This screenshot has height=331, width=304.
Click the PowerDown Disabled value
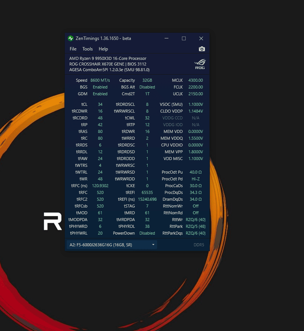147,233
